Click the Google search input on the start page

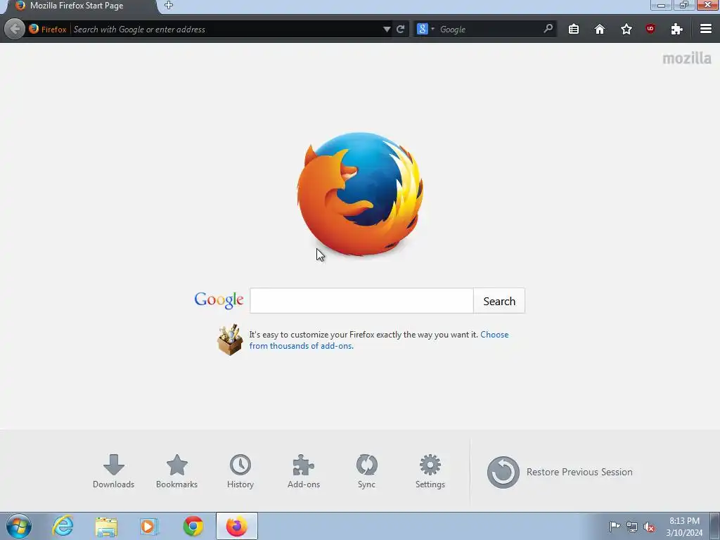coord(361,301)
